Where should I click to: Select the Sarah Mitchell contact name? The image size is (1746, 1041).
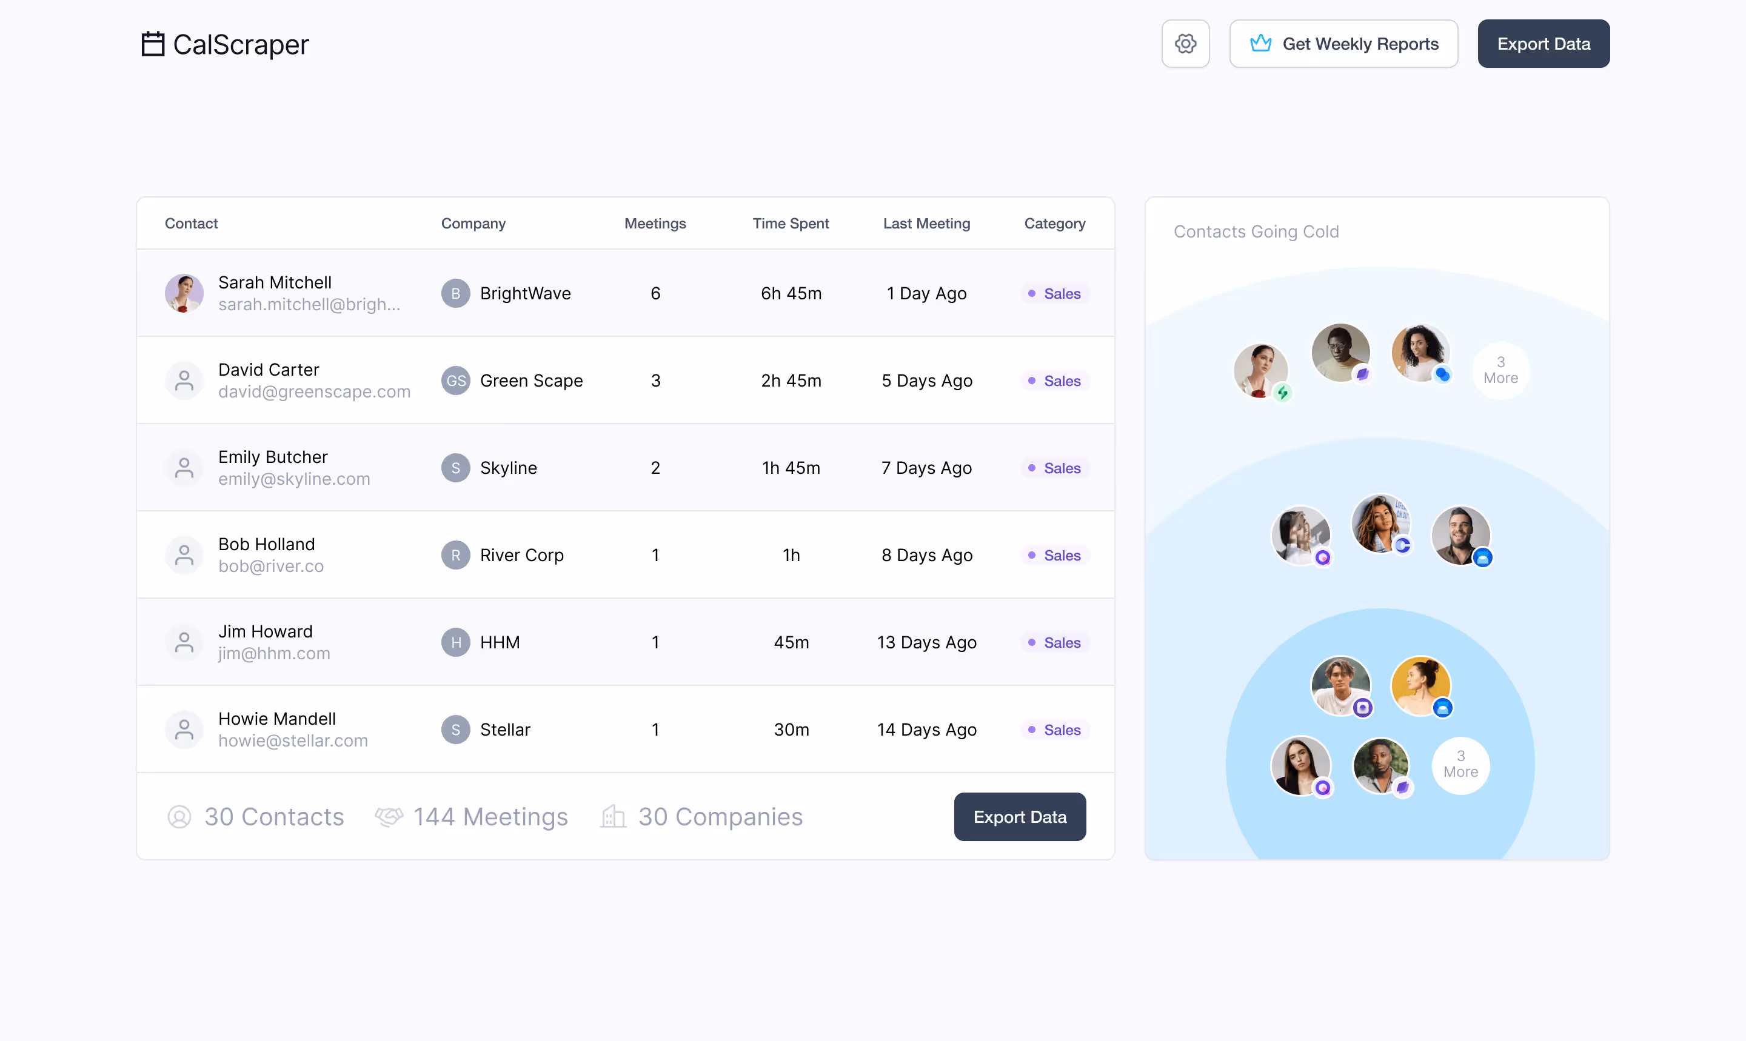(x=275, y=282)
